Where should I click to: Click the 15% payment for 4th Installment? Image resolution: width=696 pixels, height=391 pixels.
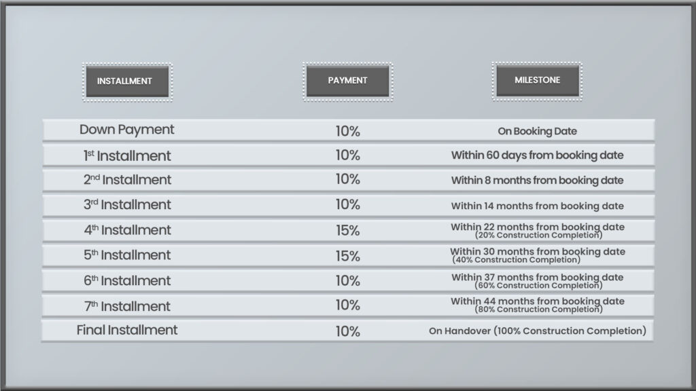point(347,231)
